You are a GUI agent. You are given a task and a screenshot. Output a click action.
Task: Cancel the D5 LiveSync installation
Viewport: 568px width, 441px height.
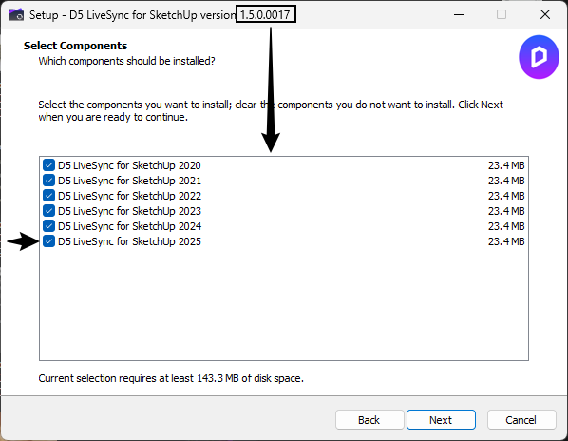(521, 420)
